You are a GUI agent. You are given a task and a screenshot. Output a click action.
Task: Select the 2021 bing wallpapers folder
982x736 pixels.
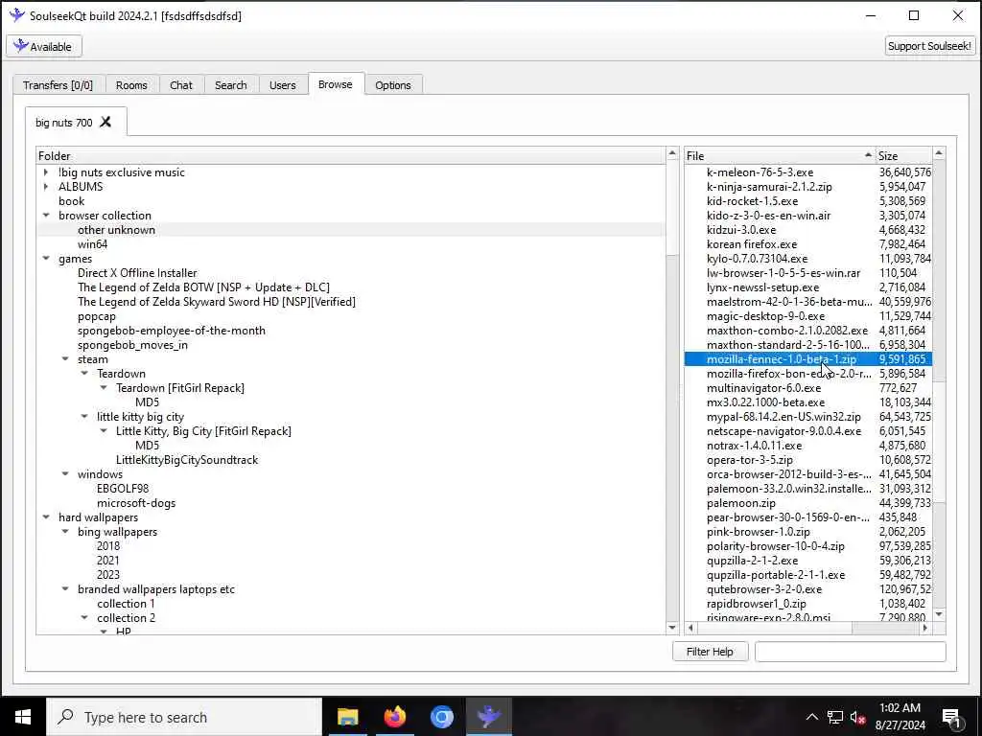tap(107, 561)
